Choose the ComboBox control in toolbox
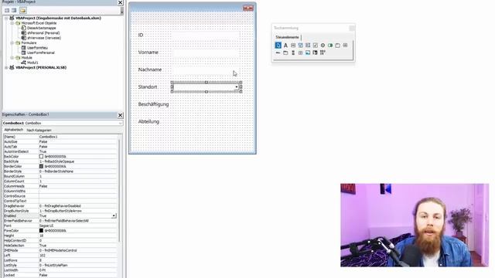Viewport: 495px width, 278px height. (x=301, y=46)
